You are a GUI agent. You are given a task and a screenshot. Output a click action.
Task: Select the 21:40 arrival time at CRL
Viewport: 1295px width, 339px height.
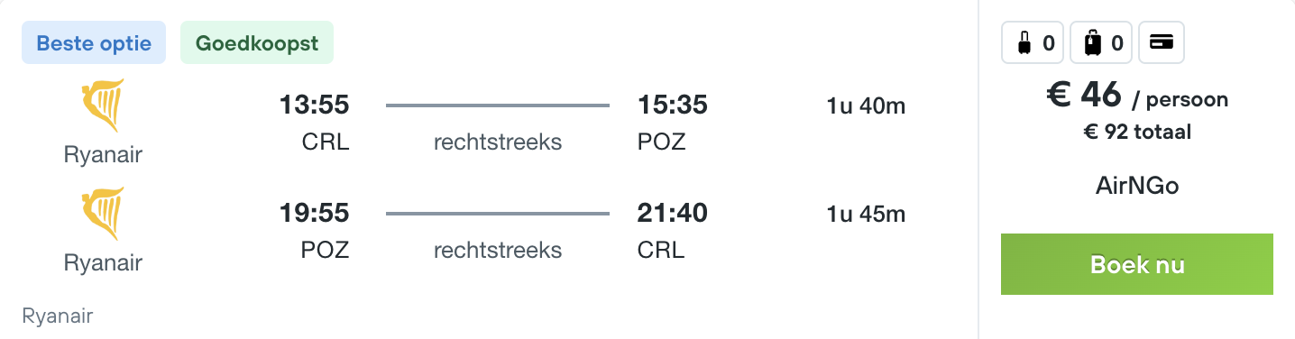click(x=673, y=214)
